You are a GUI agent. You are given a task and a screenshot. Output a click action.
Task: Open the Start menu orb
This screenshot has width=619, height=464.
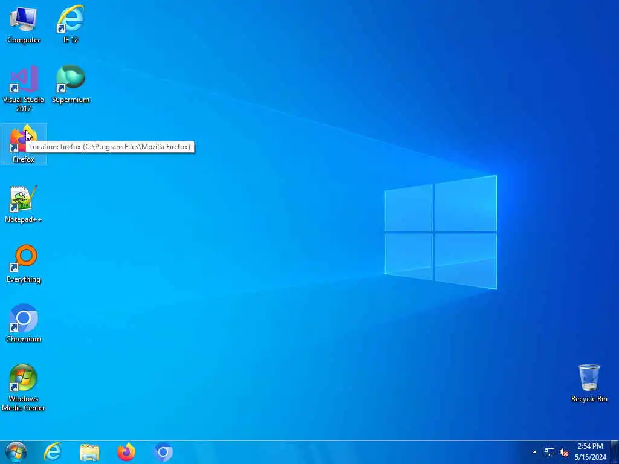click(x=16, y=452)
